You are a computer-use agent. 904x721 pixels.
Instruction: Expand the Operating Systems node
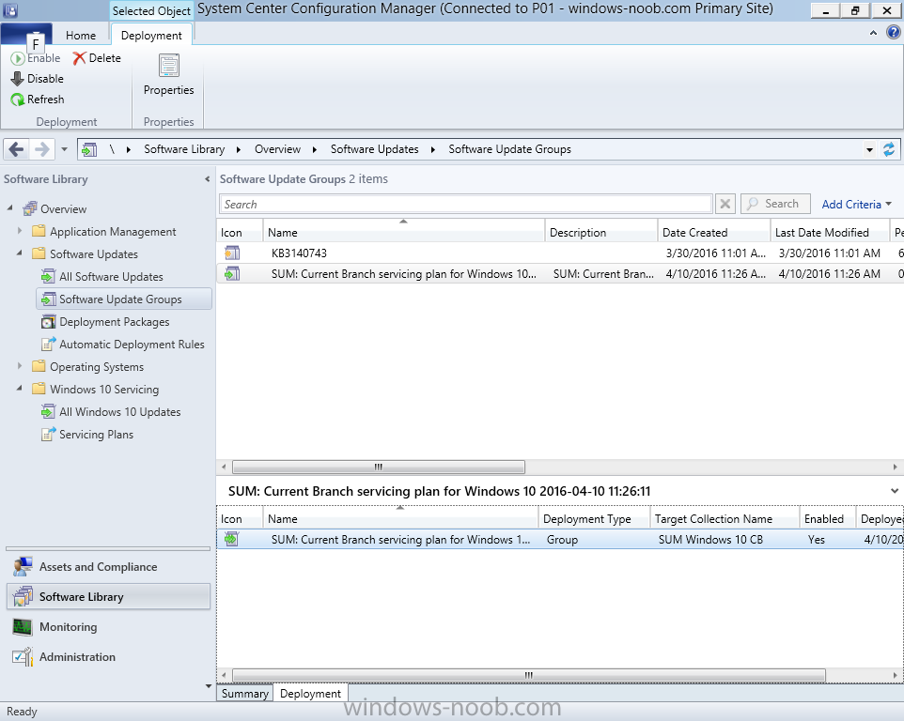click(20, 366)
